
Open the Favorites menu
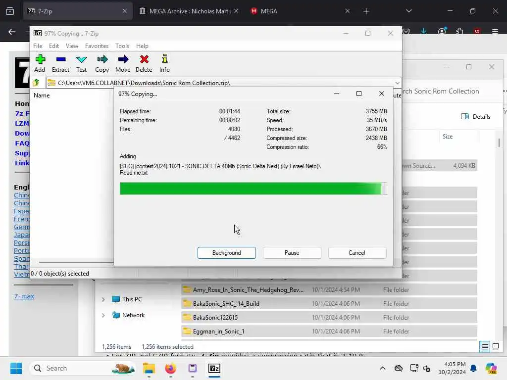(97, 46)
